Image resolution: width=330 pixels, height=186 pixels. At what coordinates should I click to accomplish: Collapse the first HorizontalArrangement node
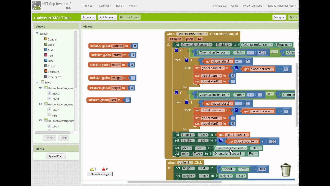[40, 88]
